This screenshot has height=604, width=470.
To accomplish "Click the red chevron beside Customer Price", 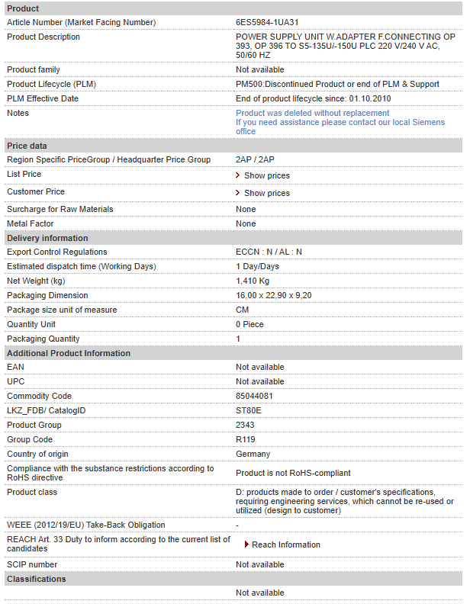I will tap(238, 193).
